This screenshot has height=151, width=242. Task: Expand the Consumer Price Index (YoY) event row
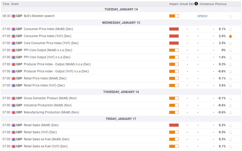click(x=121, y=36)
